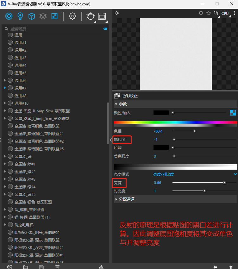Open the Materials category tab
Screen dimensions: 238x269
(9, 16)
